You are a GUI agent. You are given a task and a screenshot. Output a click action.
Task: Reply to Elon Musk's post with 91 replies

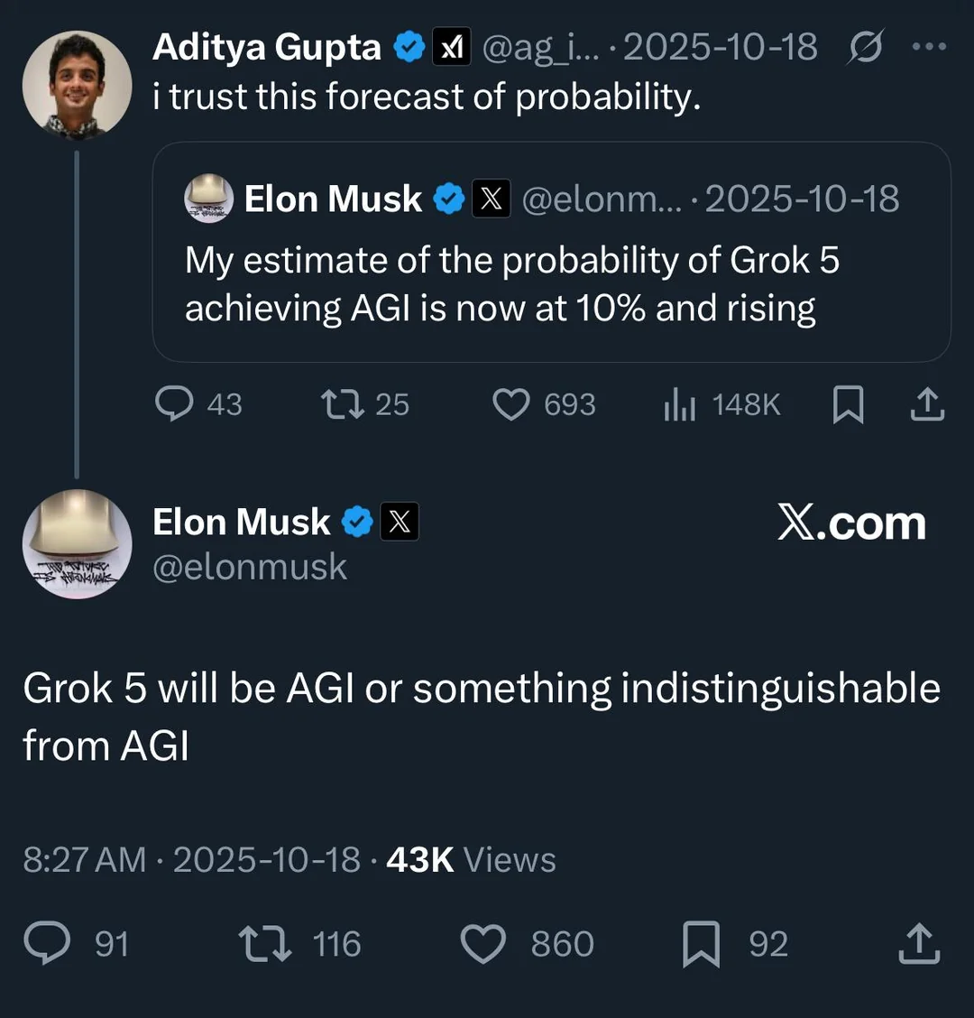coord(47,944)
